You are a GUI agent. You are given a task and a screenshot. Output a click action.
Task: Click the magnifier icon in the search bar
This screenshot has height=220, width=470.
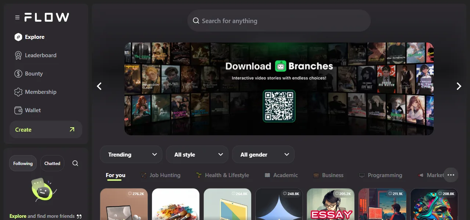click(196, 21)
